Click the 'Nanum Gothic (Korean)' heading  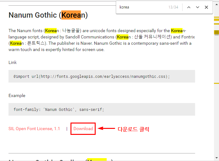(48, 15)
